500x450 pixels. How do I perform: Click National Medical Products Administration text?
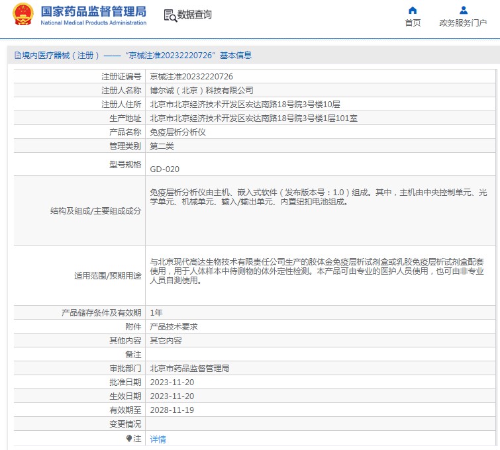tap(93, 23)
